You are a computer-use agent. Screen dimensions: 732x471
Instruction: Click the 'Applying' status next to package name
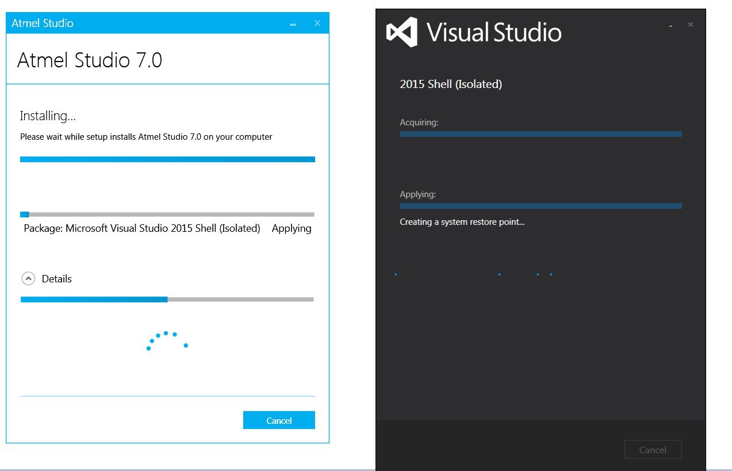pyautogui.click(x=292, y=228)
